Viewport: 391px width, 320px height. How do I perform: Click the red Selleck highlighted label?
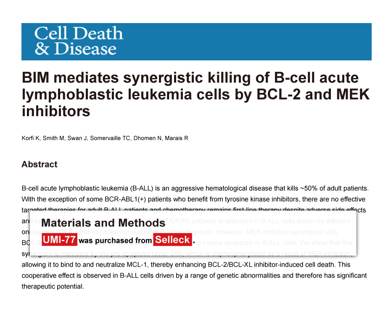[172, 239]
